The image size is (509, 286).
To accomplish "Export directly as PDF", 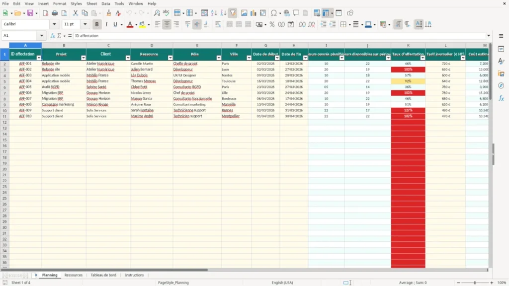I will click(x=45, y=13).
